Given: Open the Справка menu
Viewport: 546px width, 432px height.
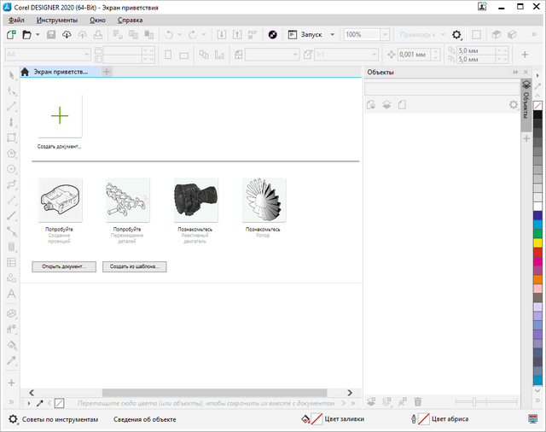Looking at the screenshot, I should click(130, 20).
